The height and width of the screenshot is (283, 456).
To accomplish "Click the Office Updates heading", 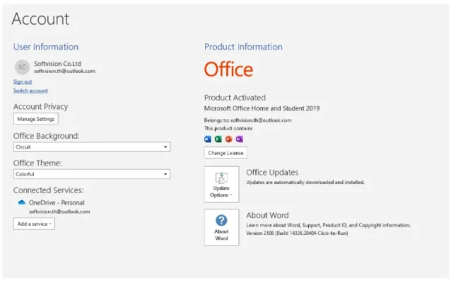I will (x=272, y=172).
